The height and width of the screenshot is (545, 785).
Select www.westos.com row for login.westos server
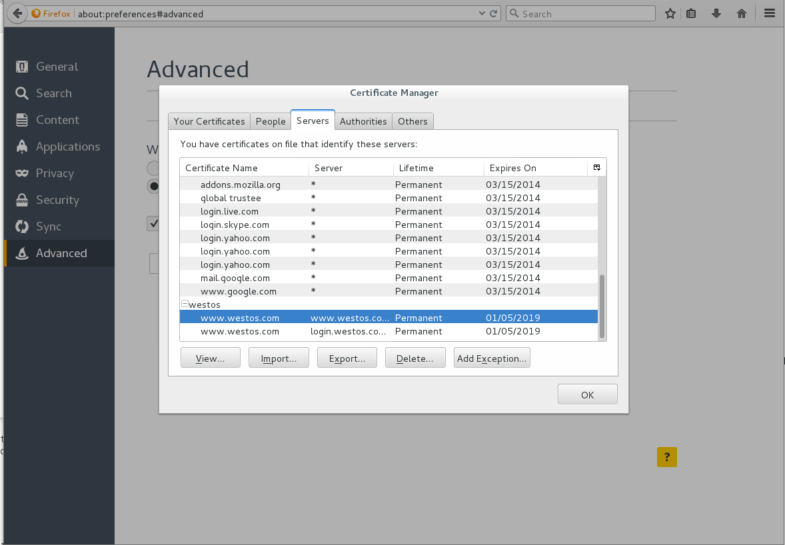tap(389, 331)
